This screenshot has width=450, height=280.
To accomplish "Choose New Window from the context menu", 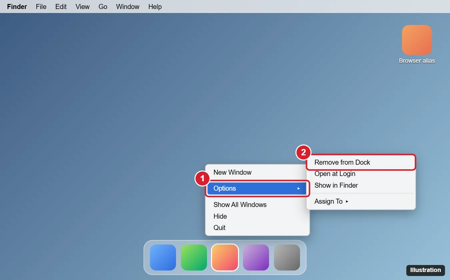I will click(257, 172).
